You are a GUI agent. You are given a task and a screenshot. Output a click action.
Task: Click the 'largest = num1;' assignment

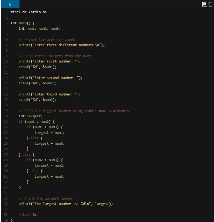click(x=50, y=133)
